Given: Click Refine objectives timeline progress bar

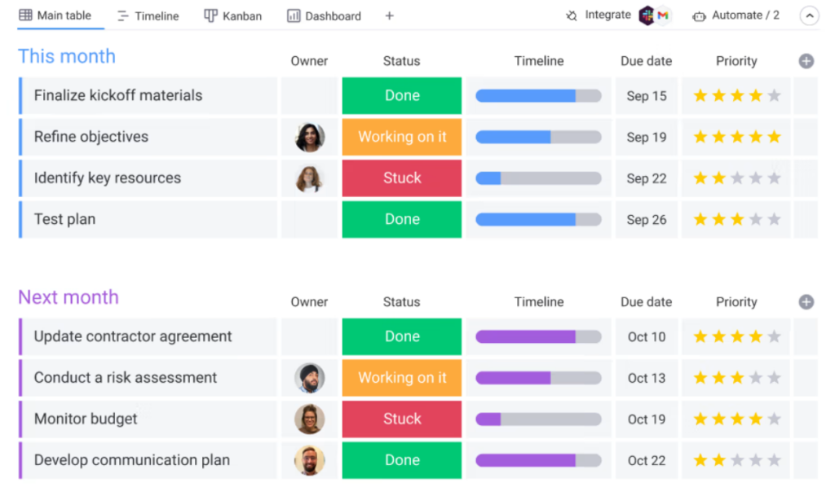Looking at the screenshot, I should click(538, 137).
